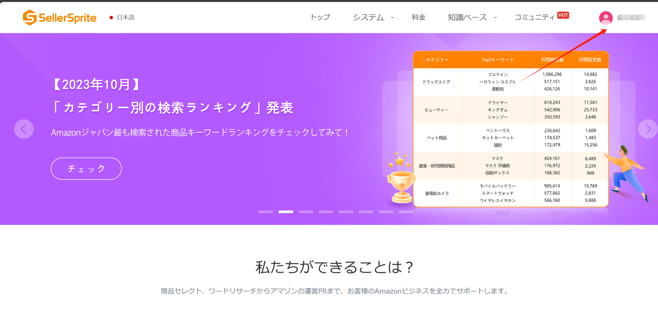Click the keyword プロテイン
Screen dimensions: 658x324
pyautogui.click(x=498, y=75)
